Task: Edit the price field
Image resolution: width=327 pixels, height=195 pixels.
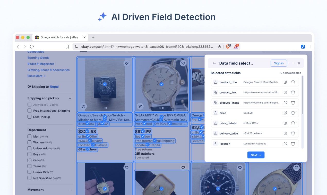Action: 285,113
